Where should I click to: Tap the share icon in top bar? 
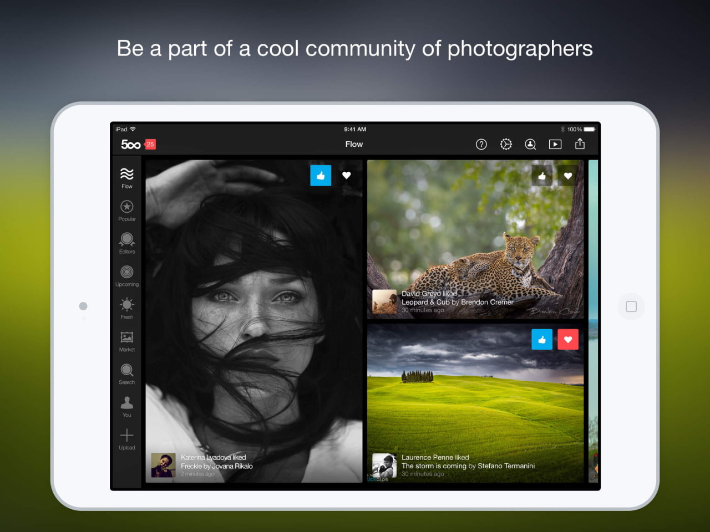pos(580,144)
